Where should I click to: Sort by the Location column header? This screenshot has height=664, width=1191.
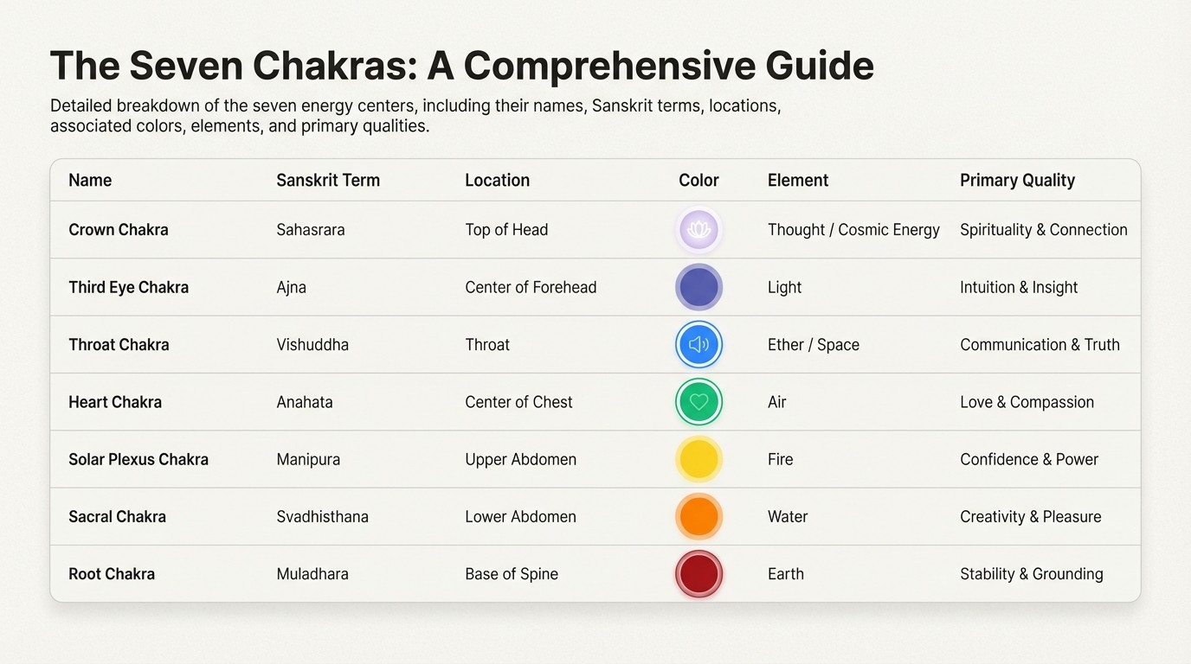click(x=497, y=181)
